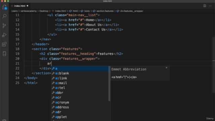Choose the 'a:blank' suggestion
215x121 pixels.
[x=80, y=73]
